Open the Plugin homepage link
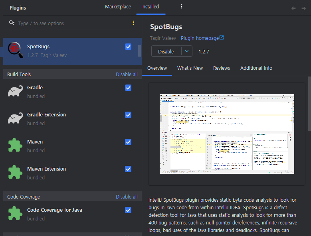 [x=200, y=38]
